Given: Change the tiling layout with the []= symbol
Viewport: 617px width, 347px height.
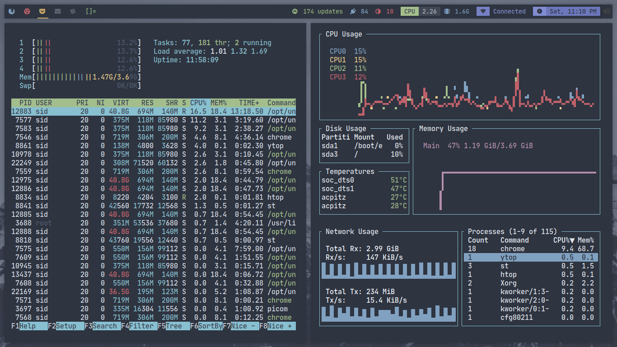Looking at the screenshot, I should tap(91, 11).
